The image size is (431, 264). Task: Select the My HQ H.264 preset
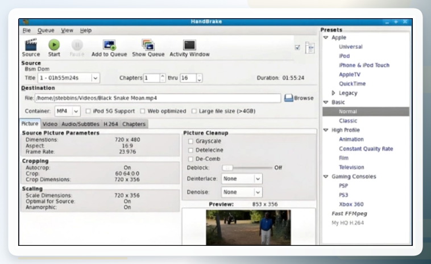tap(347, 223)
